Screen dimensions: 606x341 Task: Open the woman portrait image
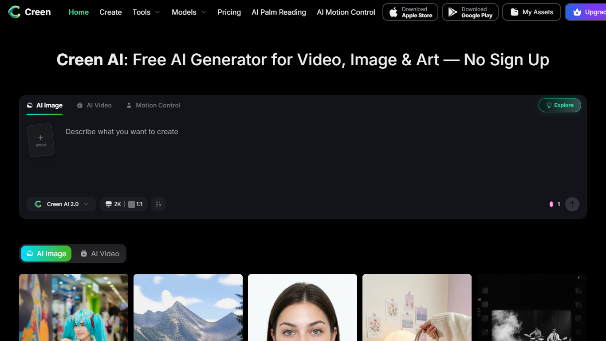click(303, 307)
